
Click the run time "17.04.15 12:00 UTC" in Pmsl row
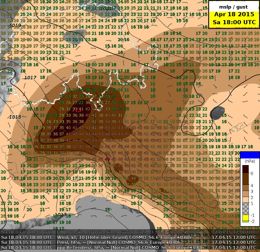[234, 242]
